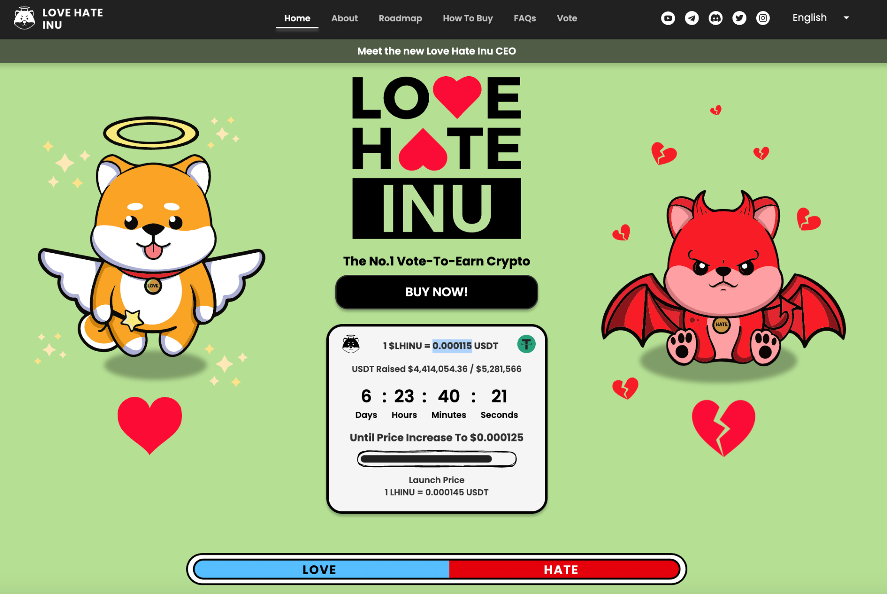Open the Instagram social icon
The width and height of the screenshot is (887, 594).
763,18
